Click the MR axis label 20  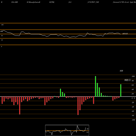[x=132, y=94]
